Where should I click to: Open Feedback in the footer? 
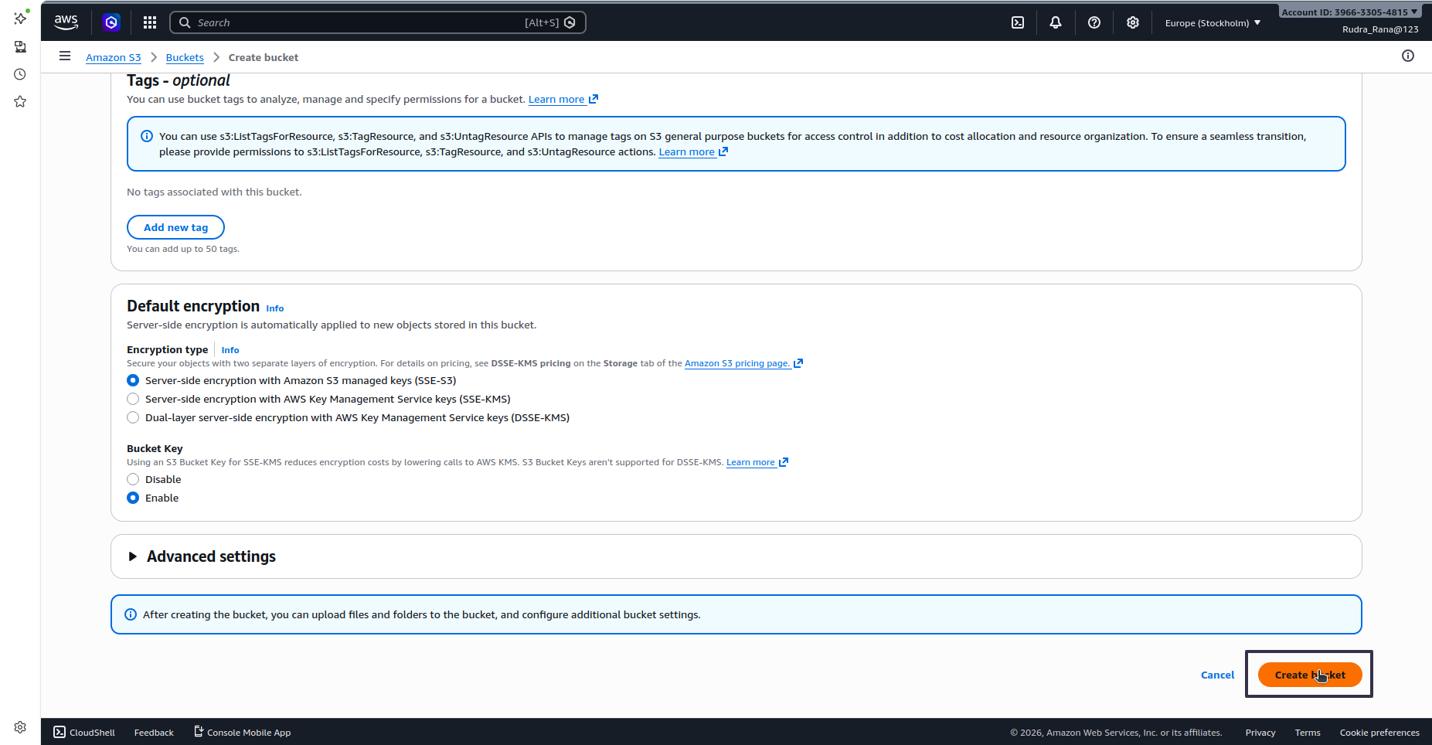tap(154, 733)
